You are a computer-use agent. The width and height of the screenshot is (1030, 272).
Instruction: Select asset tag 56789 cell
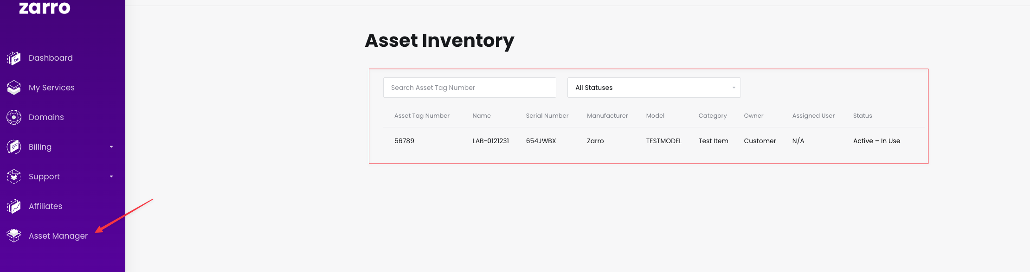(404, 141)
